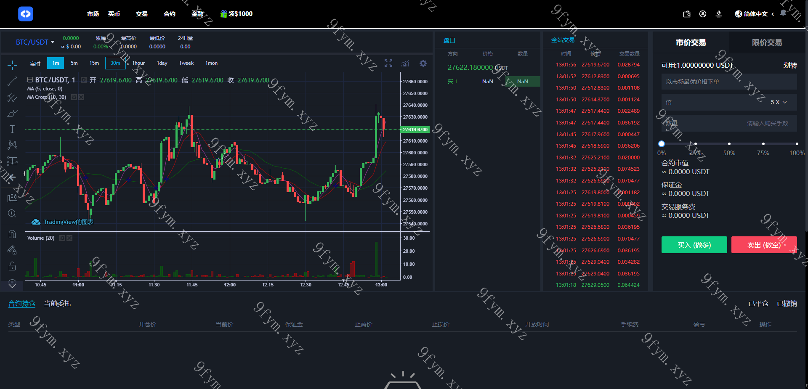Toggle magnet mode on the chart

pyautogui.click(x=12, y=234)
